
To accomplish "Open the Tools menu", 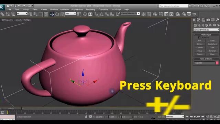I will click(x=17, y=10).
